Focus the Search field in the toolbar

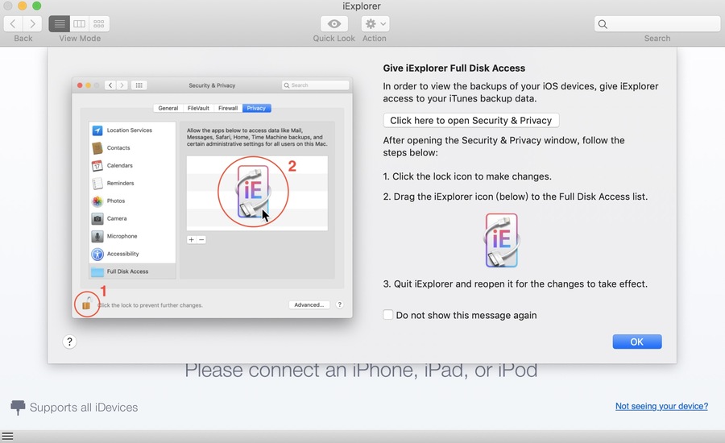click(657, 23)
